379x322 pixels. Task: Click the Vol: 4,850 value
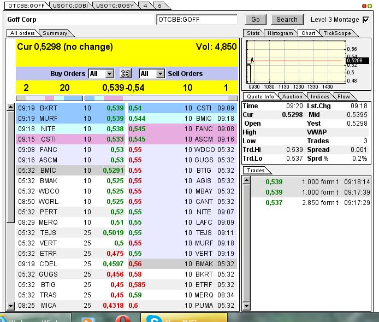(x=216, y=46)
